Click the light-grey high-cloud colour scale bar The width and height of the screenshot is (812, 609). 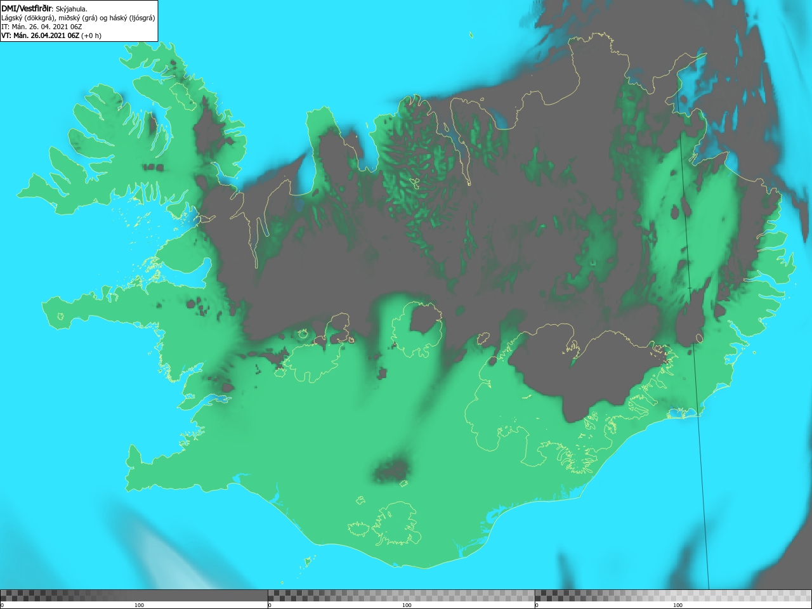point(673,596)
